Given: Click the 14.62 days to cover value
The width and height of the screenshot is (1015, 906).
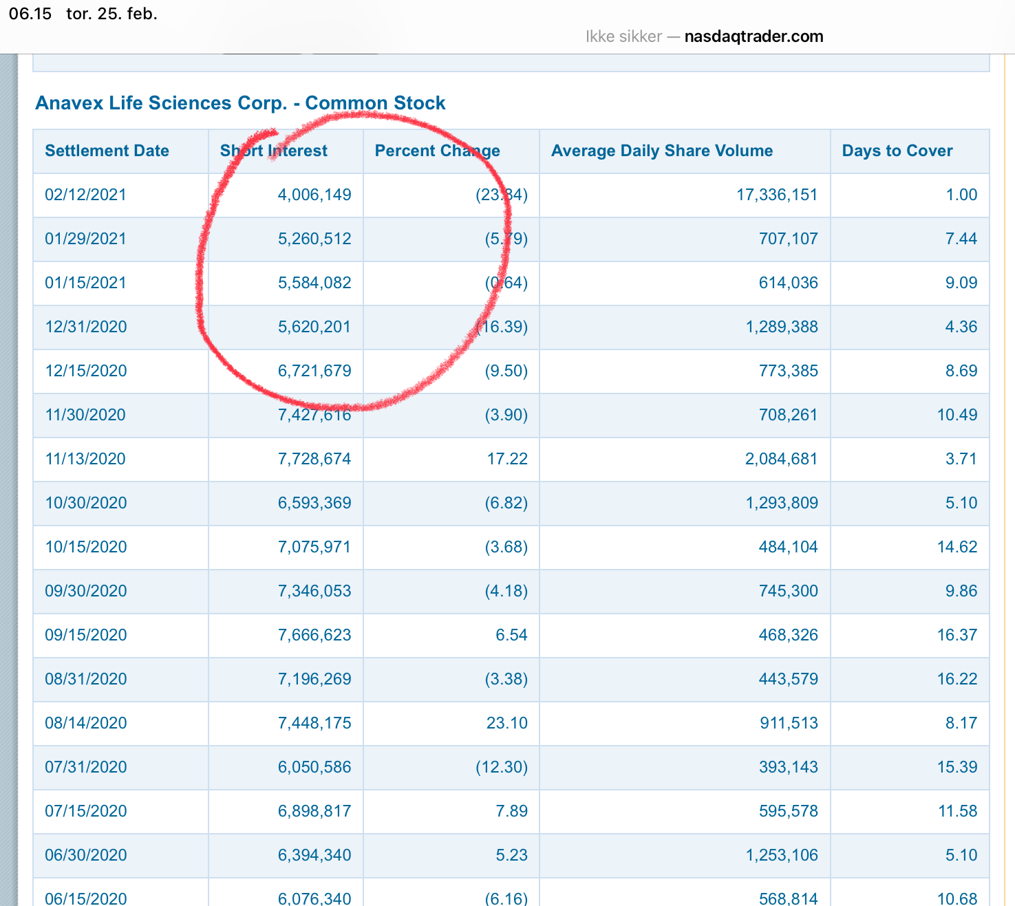Looking at the screenshot, I should pos(957,547).
